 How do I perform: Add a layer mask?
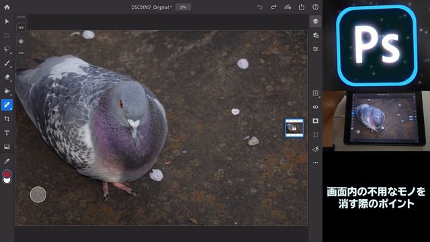click(315, 121)
